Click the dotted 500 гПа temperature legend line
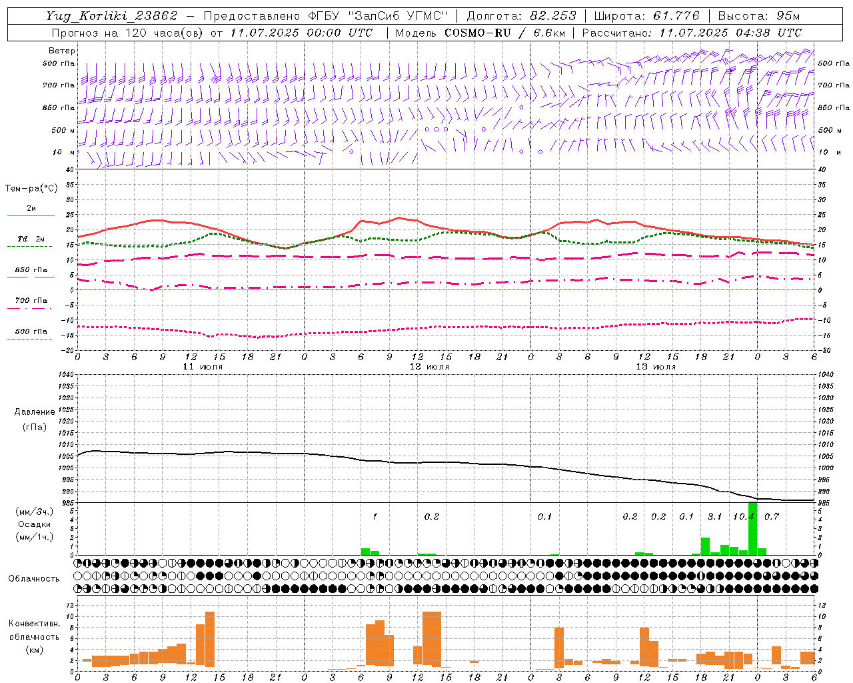The image size is (853, 683). click(30, 339)
